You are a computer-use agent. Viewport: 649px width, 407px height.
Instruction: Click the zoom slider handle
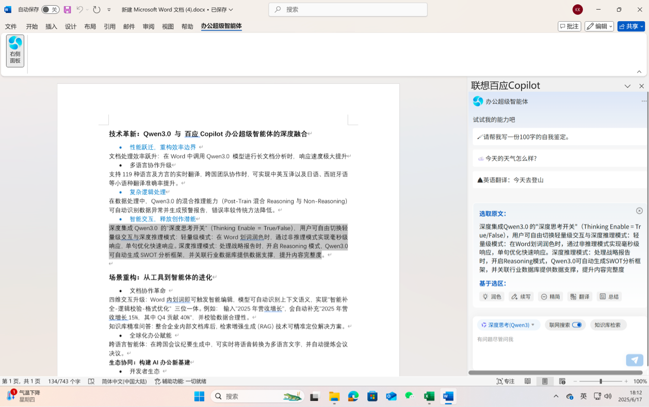click(601, 381)
